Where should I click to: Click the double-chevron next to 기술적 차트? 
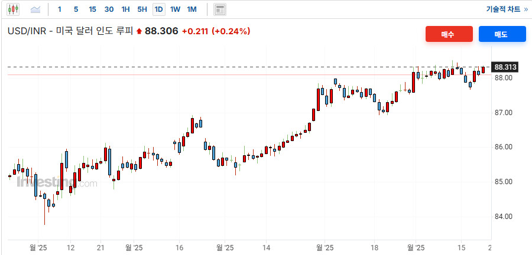pos(525,9)
